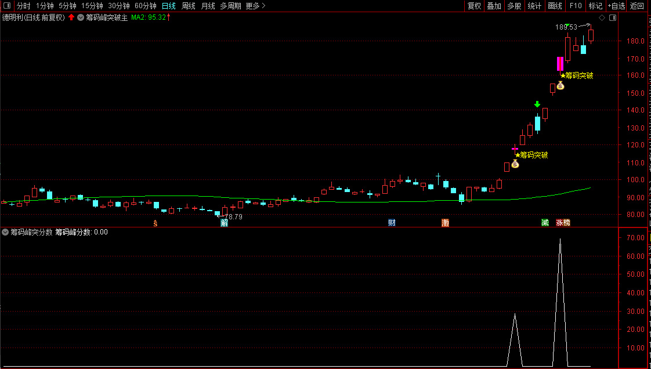Viewport: 651px width, 369px height.
Task: Click the 激 event marker
Action: click(445, 223)
